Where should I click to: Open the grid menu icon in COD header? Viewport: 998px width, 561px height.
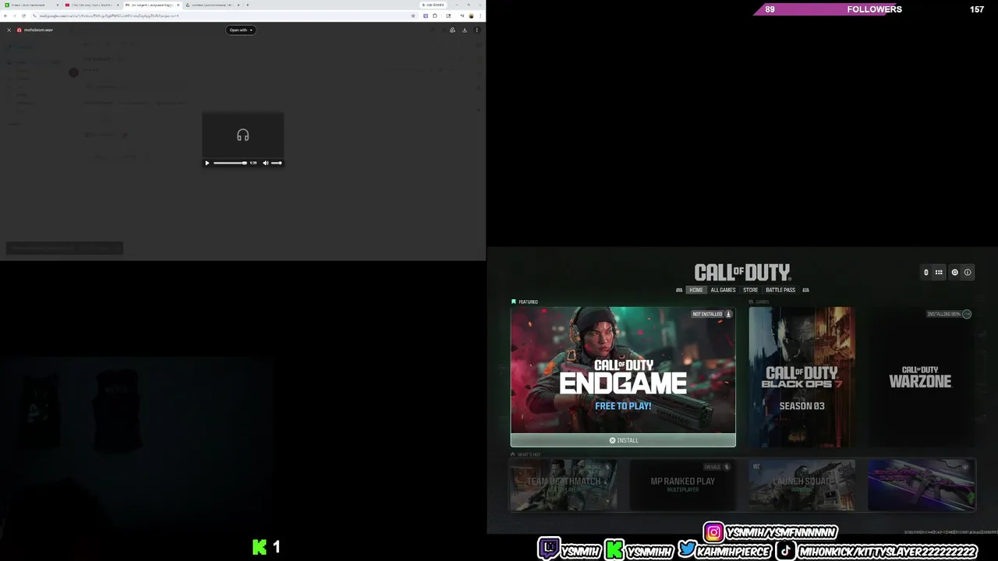click(939, 272)
